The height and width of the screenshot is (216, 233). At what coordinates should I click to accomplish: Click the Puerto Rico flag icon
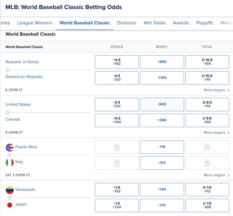pos(10,147)
